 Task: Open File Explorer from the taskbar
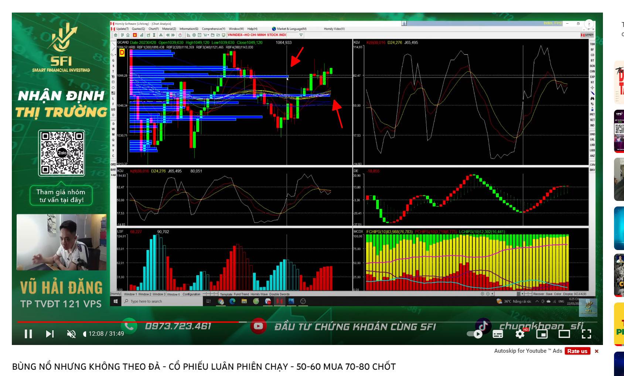coord(244,301)
